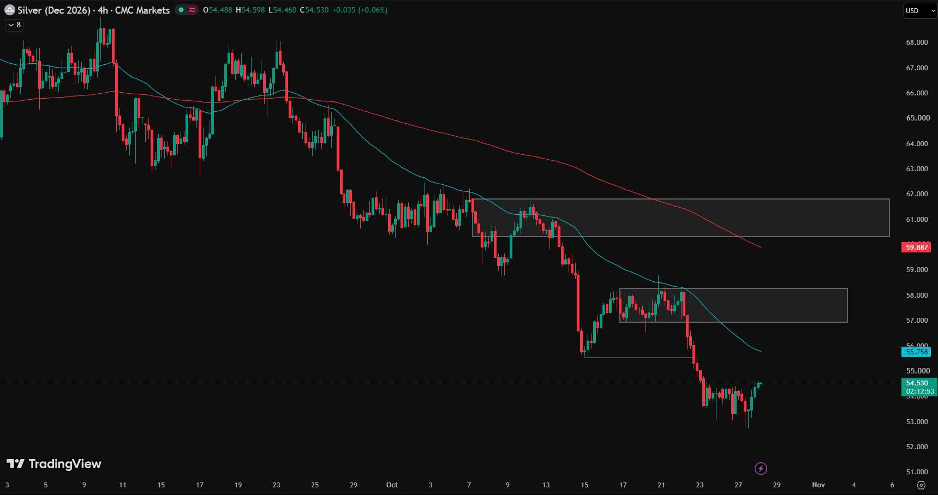
Task: Click the close value C54.530
Action: (x=314, y=10)
